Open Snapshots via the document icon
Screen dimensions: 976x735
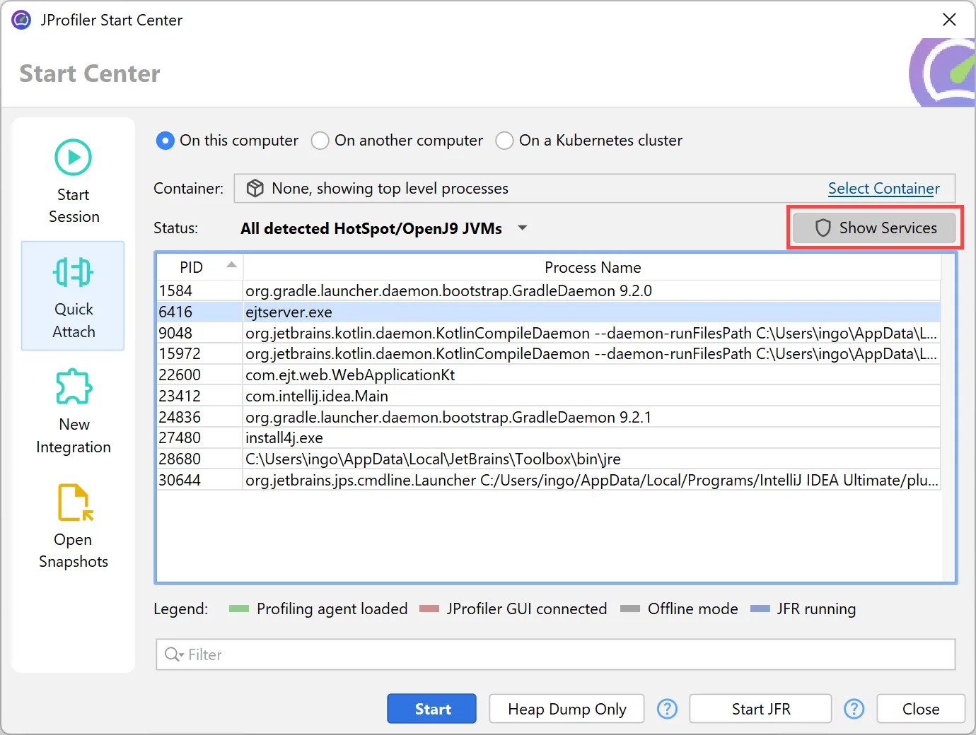coord(73,502)
